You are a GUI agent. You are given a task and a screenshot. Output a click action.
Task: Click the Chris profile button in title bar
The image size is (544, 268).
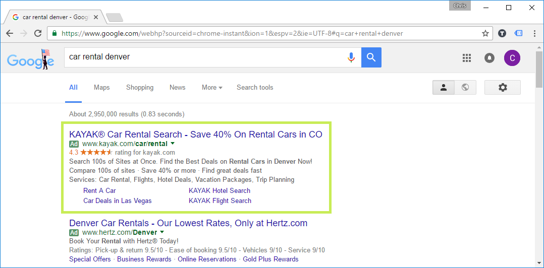[460, 6]
